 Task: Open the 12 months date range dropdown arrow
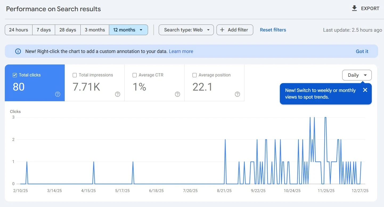tap(141, 30)
